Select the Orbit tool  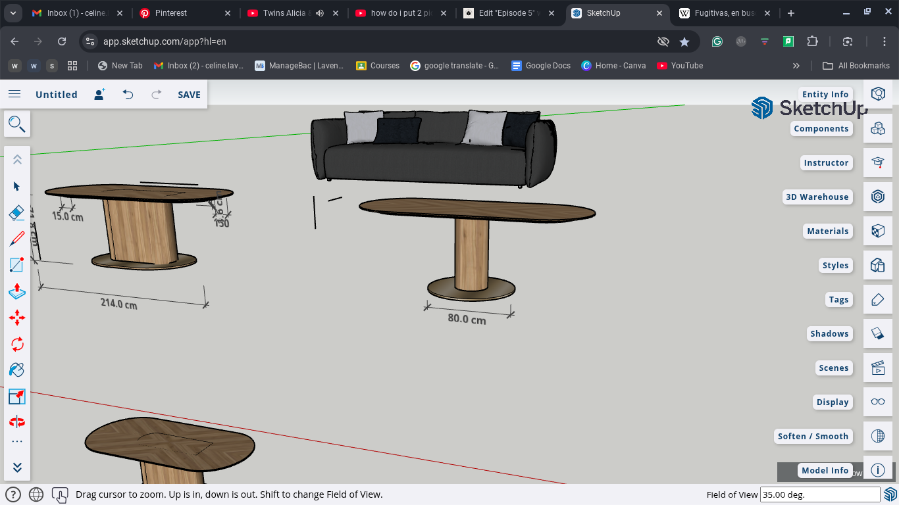[17, 421]
